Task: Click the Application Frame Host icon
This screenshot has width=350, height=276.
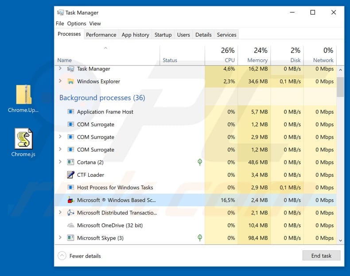Action: pos(71,112)
